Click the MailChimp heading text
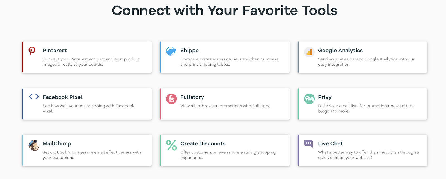Image resolution: width=446 pixels, height=179 pixels. point(57,143)
